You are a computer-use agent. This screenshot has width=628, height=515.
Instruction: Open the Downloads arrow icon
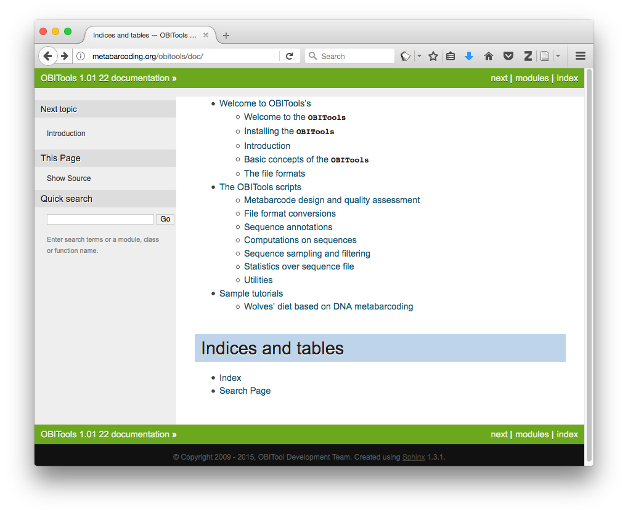tap(469, 56)
